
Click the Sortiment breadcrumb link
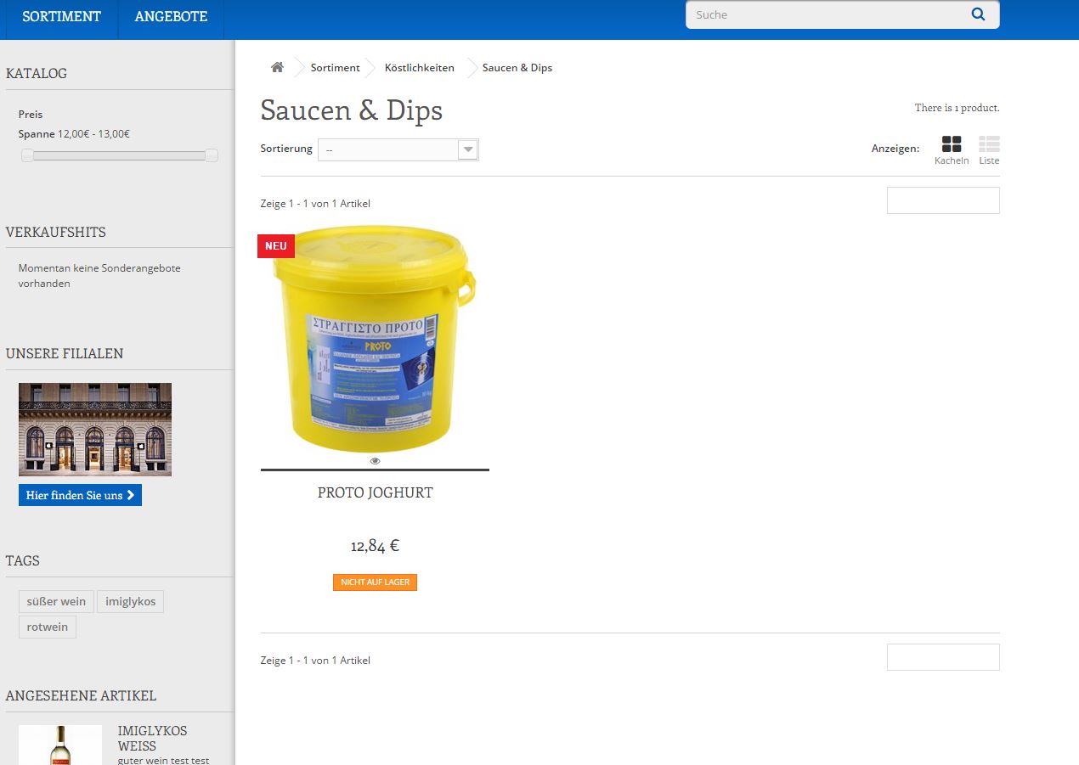[335, 67]
